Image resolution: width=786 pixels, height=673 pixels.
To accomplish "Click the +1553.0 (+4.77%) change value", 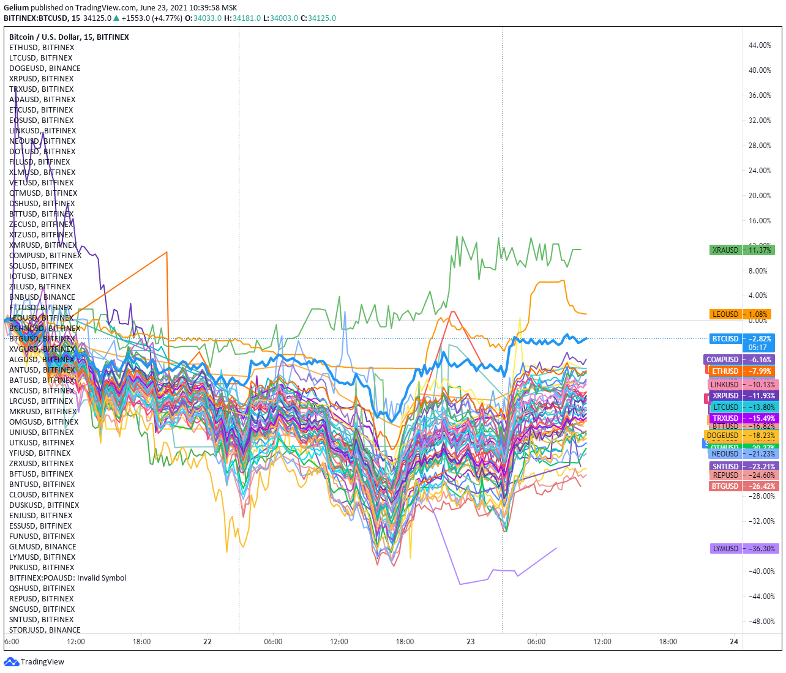I will (152, 18).
